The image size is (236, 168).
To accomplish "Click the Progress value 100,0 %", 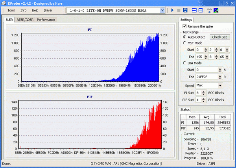I will tap(206, 158).
